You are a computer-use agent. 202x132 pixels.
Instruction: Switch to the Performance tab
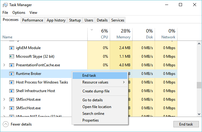click(x=33, y=20)
